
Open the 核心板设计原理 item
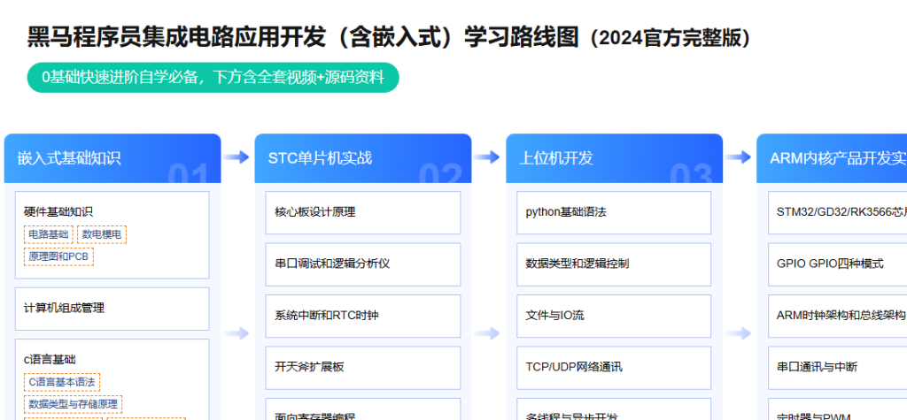(362, 212)
